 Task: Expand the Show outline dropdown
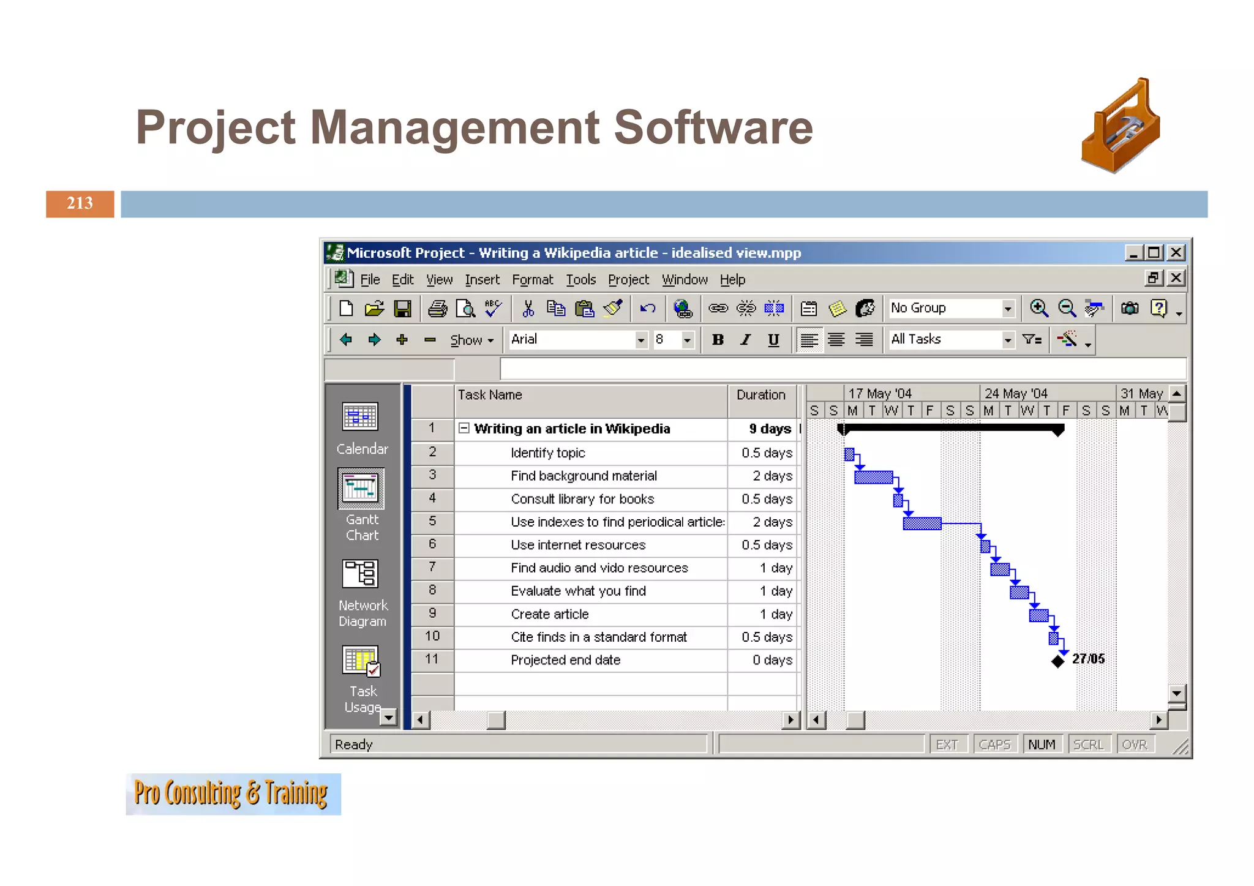pos(472,340)
